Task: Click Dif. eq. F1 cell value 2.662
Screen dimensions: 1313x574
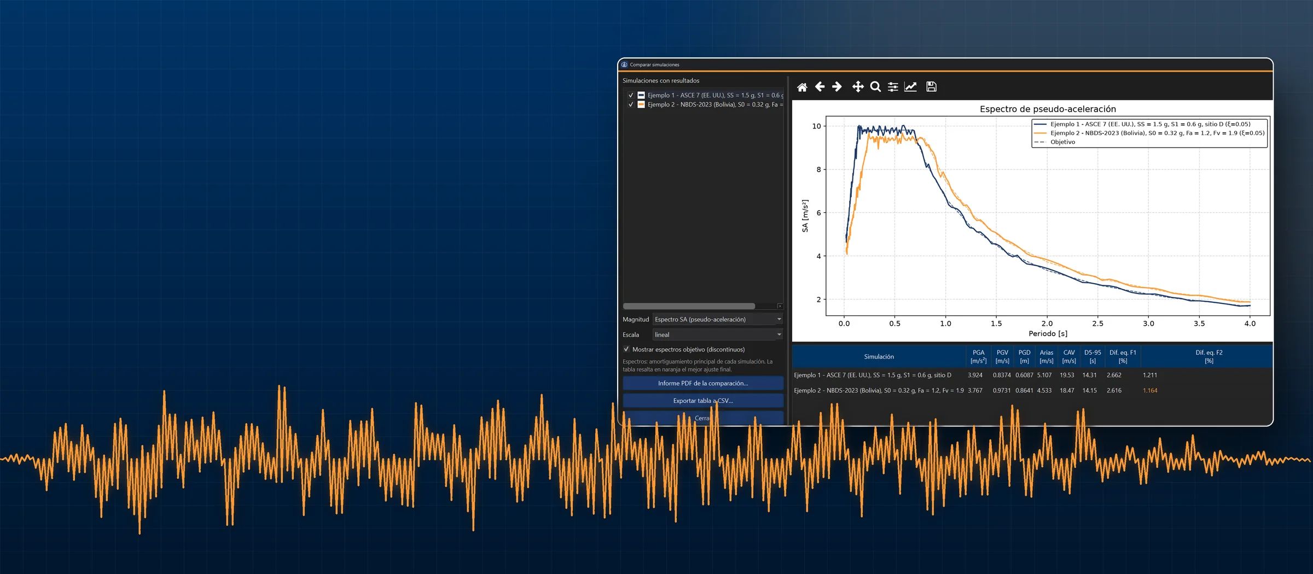Action: point(1114,375)
